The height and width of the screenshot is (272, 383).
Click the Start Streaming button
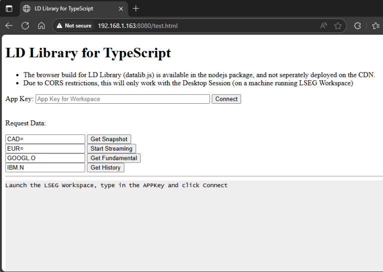[111, 149]
